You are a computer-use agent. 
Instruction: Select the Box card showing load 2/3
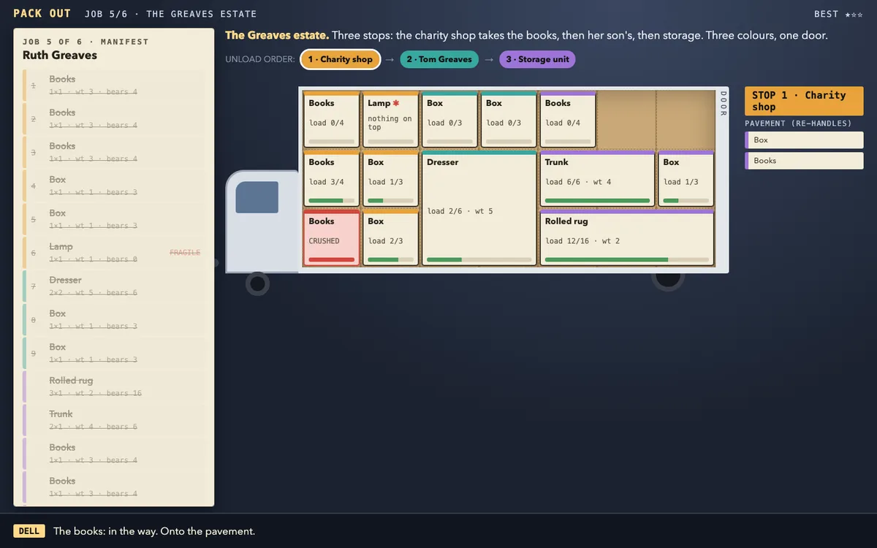point(391,237)
